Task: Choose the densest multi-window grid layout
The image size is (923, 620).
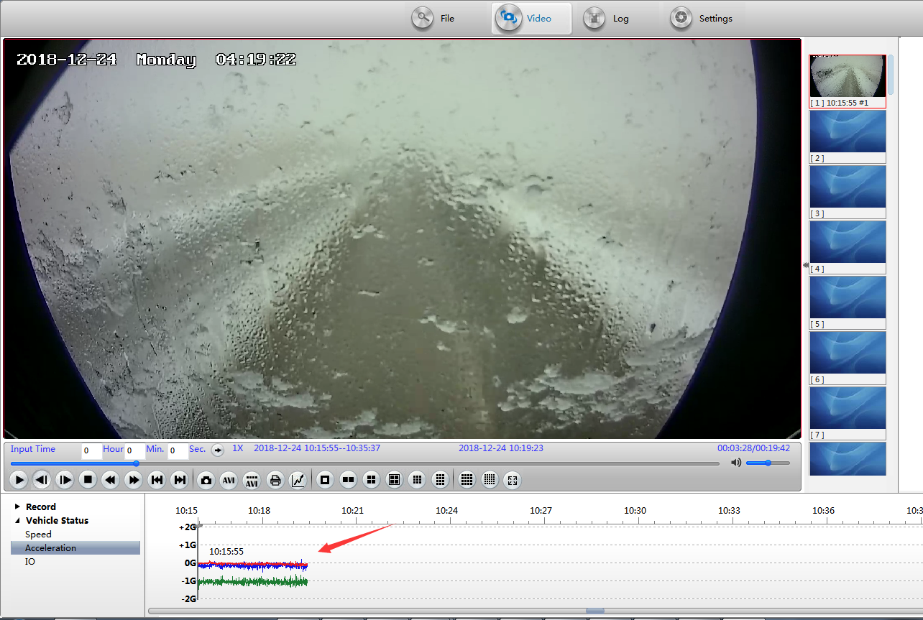Action: coord(490,480)
